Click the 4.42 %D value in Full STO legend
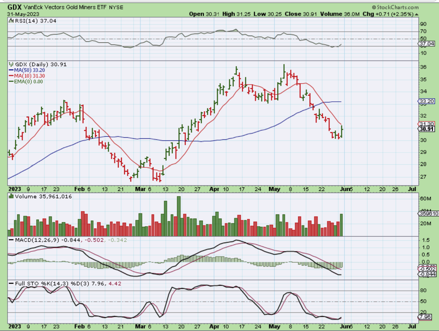 pos(115,284)
